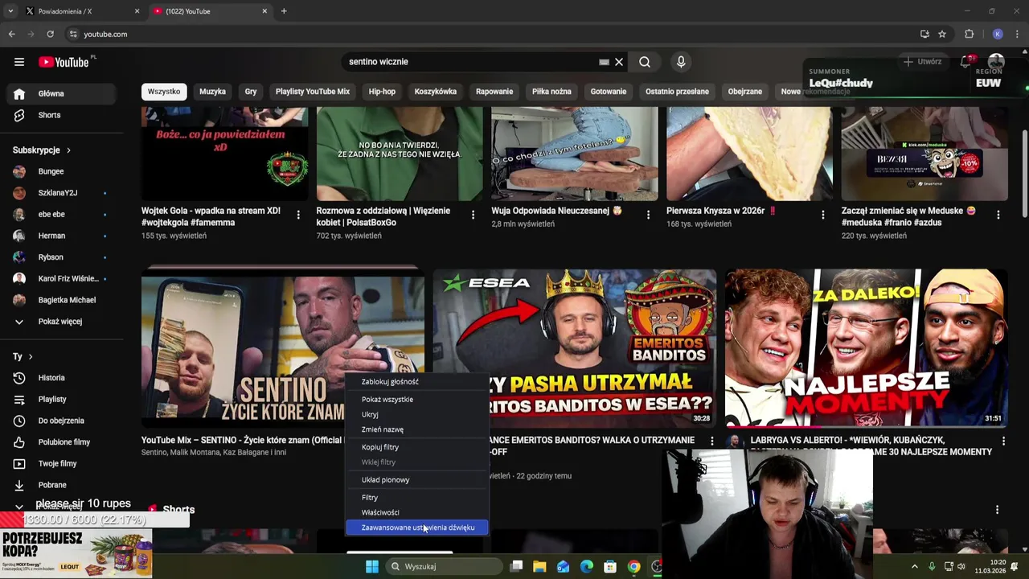Choose Kopiuj filtry in context menu
The width and height of the screenshot is (1029, 579).
tap(417, 447)
